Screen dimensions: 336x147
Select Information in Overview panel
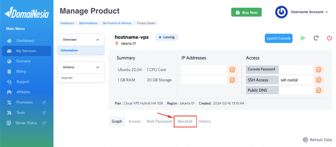tap(81, 50)
